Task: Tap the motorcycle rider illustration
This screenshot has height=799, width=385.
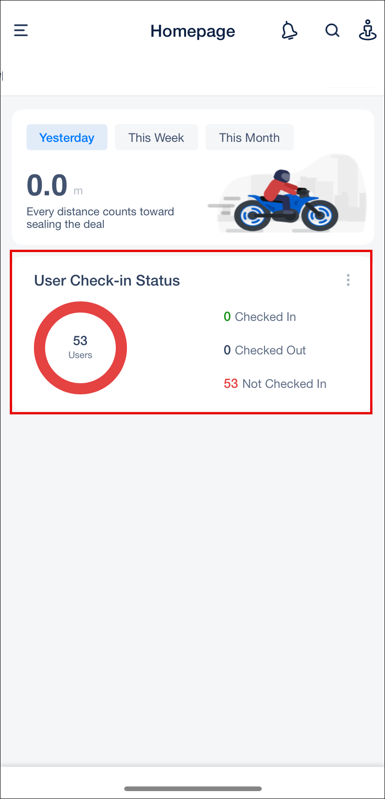Action: [x=286, y=201]
